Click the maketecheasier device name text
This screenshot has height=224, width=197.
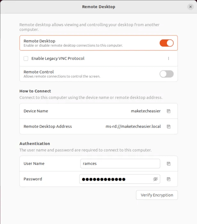click(x=146, y=111)
